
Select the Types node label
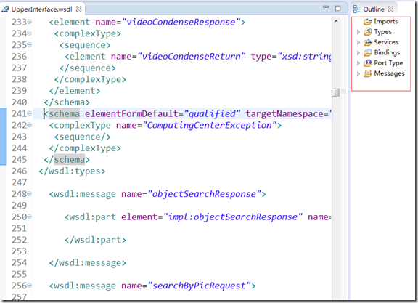coord(383,32)
